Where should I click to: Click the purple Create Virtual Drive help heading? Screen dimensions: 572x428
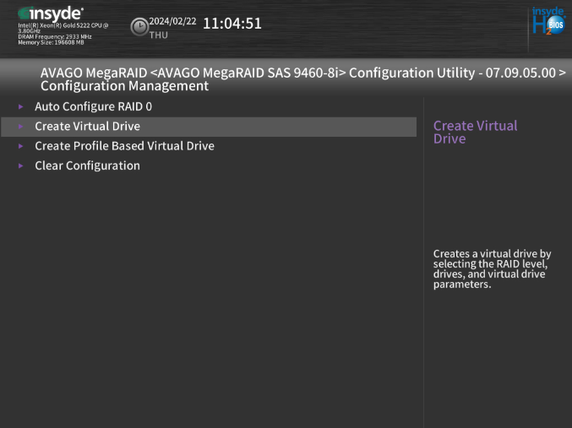tap(475, 132)
